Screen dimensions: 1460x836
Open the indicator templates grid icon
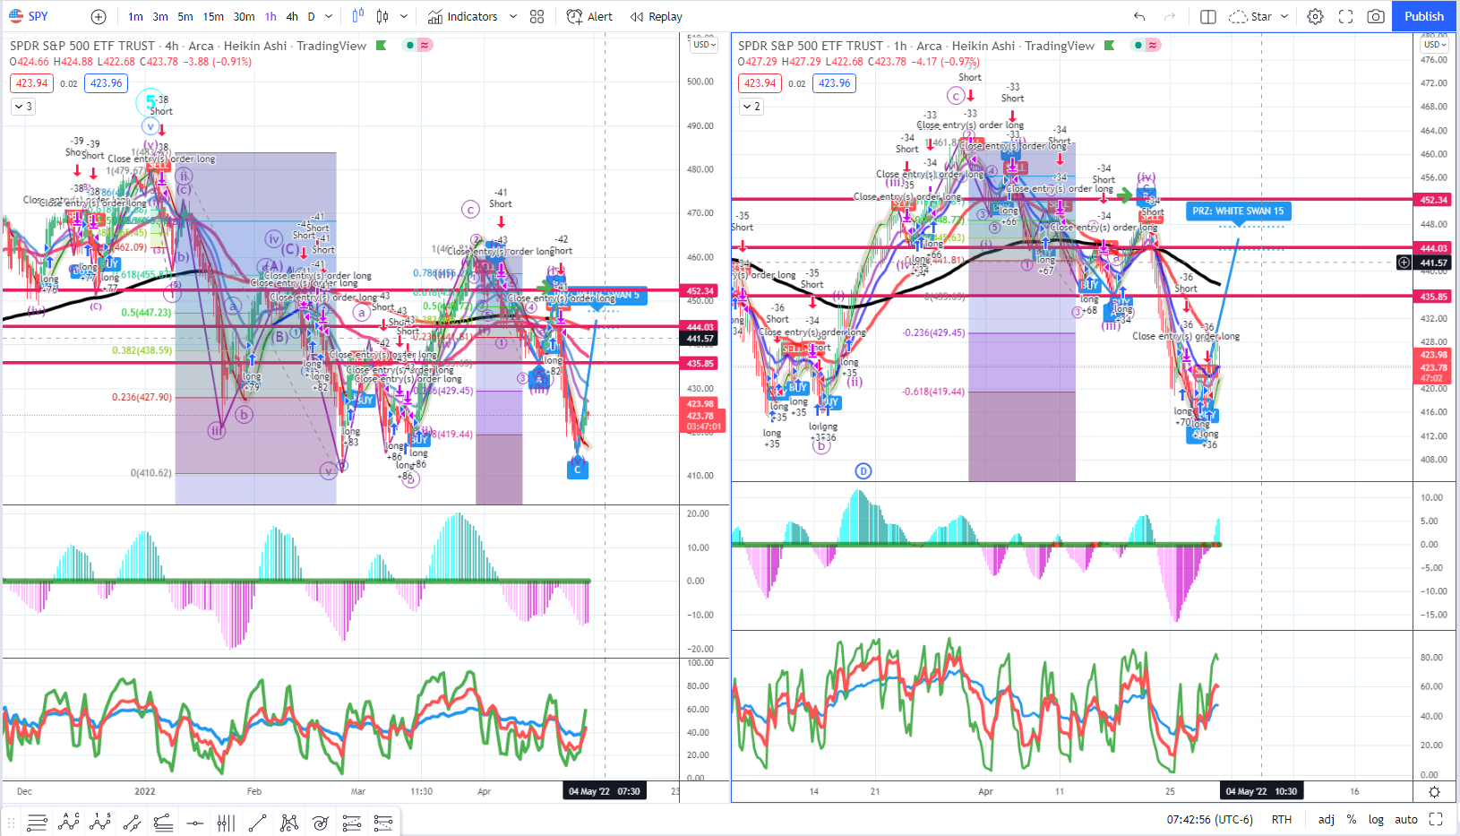[x=537, y=16]
